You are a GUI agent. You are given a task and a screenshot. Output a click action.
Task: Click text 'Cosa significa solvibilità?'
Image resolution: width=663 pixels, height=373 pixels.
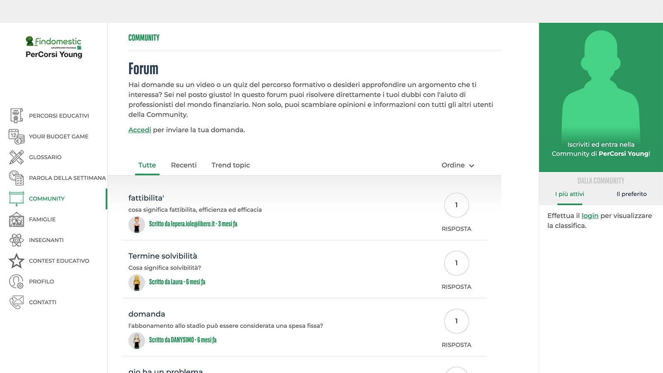165,268
